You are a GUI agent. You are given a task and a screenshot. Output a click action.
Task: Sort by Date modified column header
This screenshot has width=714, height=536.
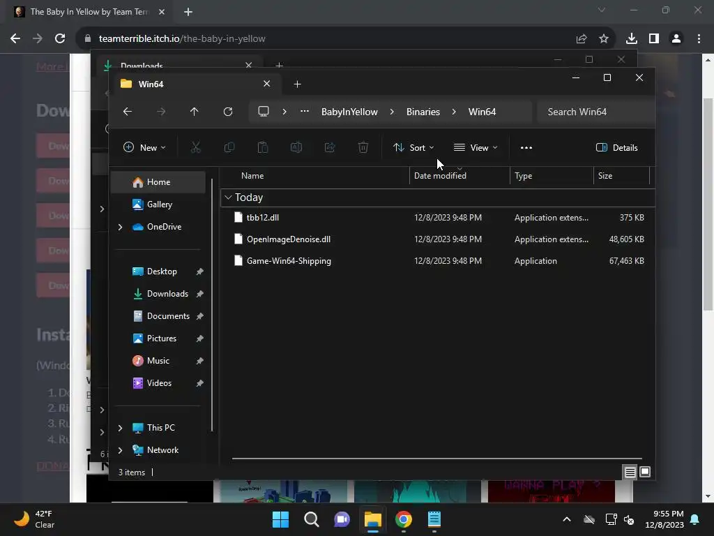[459, 176]
